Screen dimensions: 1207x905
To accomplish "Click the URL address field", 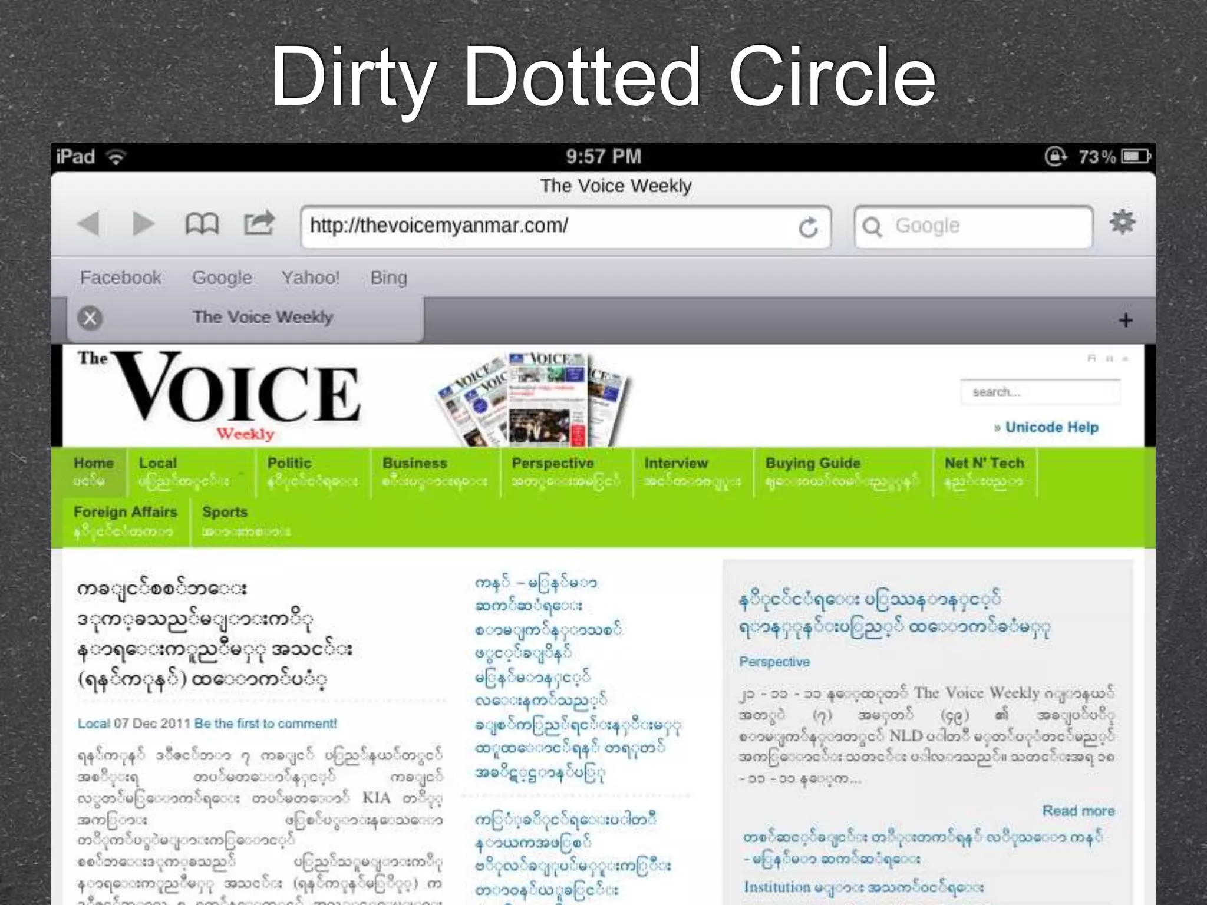I will point(566,227).
